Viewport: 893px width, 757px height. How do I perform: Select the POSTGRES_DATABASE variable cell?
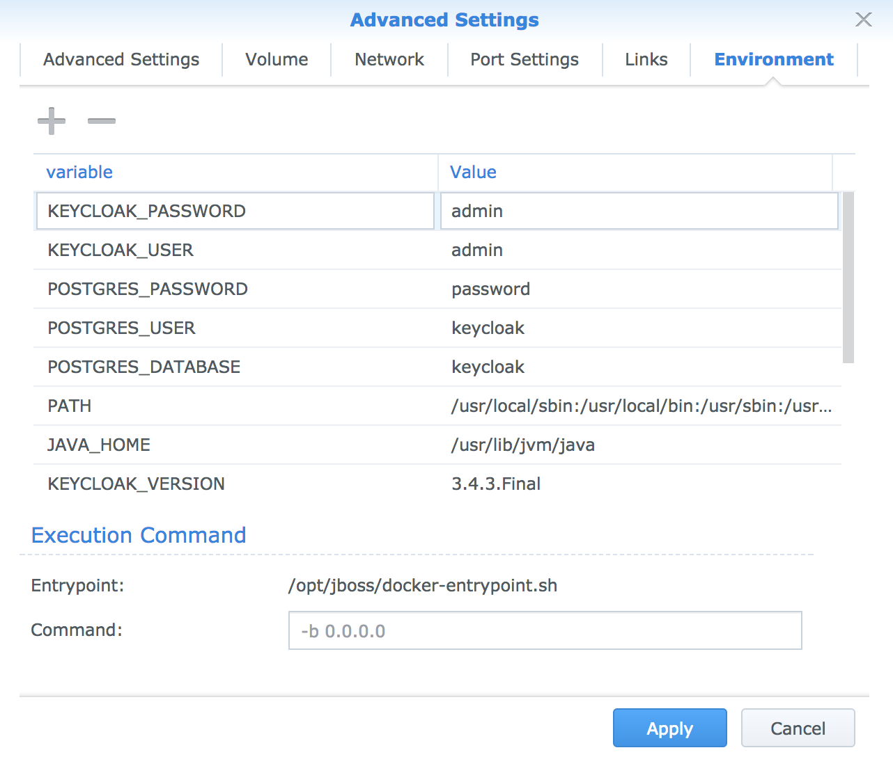pos(235,367)
